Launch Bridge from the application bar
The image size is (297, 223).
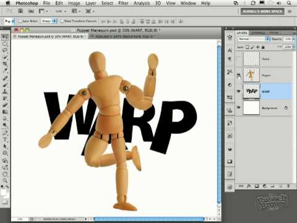(20, 11)
